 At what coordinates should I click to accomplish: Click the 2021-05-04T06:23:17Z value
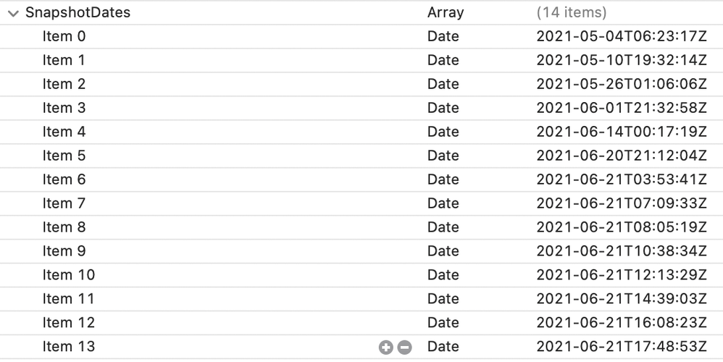click(x=622, y=36)
